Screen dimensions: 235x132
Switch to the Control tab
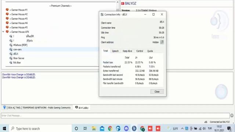click(x=140, y=51)
